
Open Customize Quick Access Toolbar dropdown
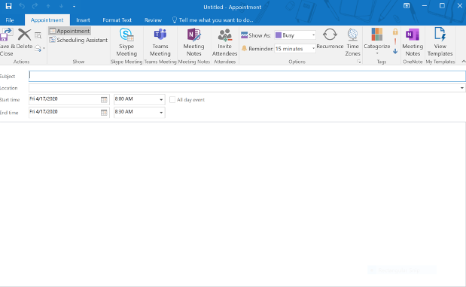click(x=74, y=6)
